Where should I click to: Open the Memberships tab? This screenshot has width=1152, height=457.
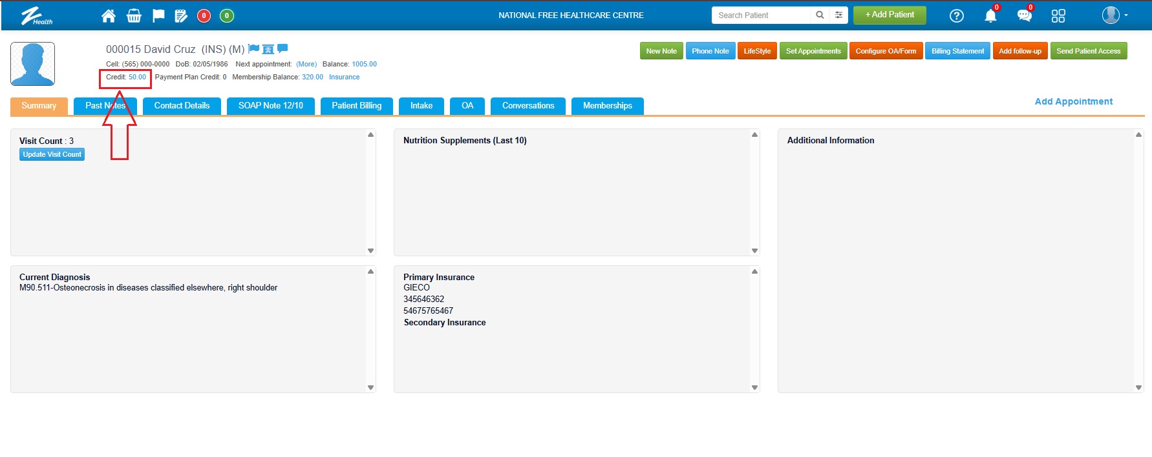607,106
